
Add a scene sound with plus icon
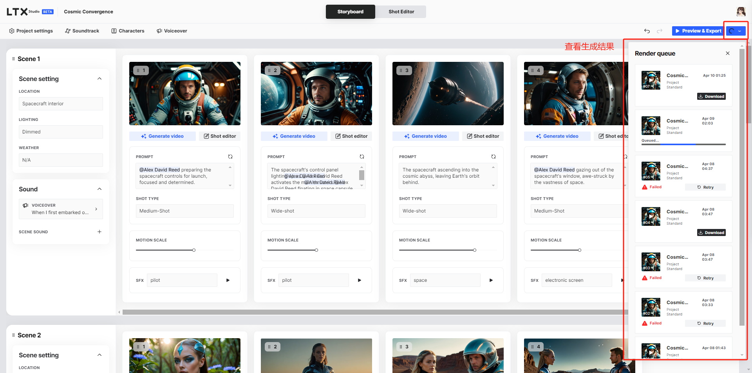pos(99,232)
